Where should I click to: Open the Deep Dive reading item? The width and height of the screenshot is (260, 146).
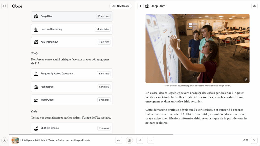[x=72, y=16]
